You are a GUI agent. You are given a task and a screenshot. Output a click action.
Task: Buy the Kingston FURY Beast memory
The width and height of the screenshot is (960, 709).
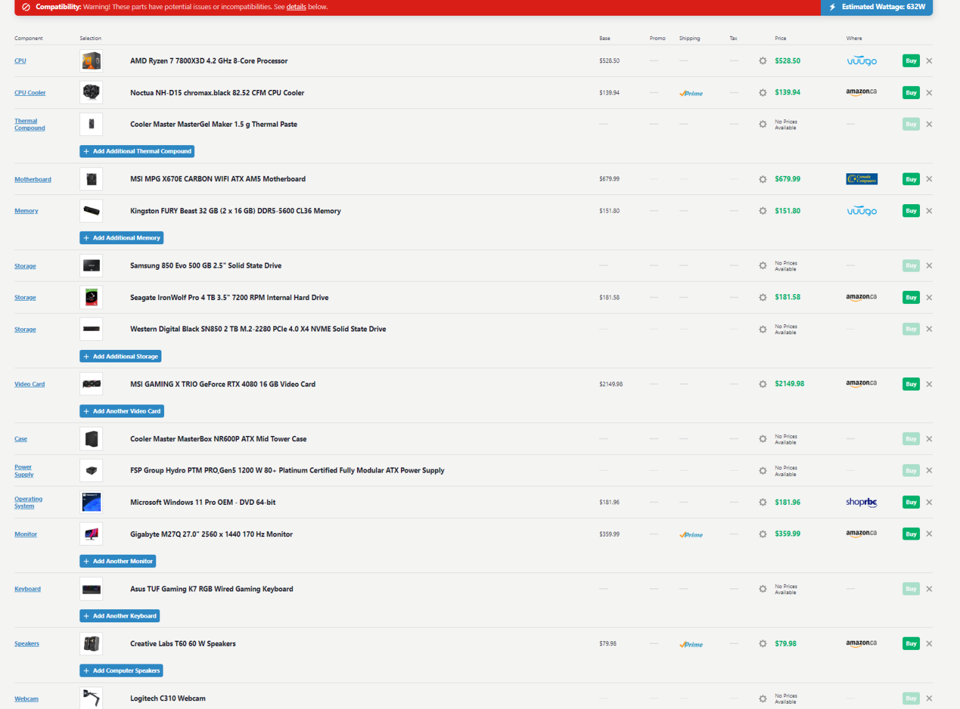[x=911, y=211]
